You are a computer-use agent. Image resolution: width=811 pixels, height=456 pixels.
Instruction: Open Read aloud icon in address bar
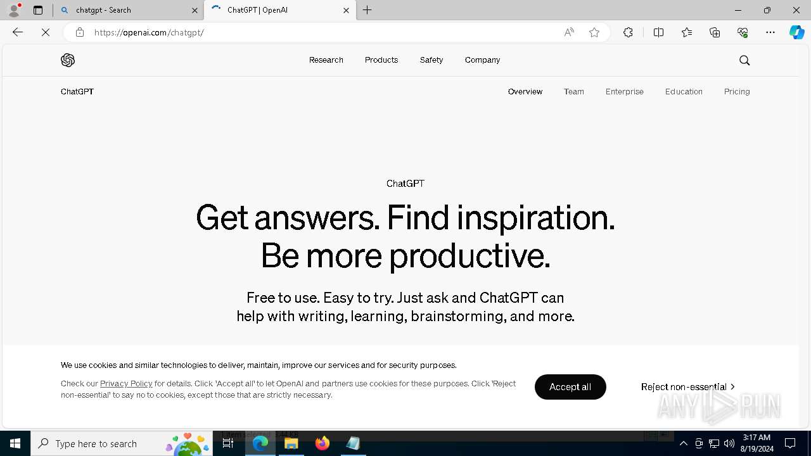[x=569, y=32]
